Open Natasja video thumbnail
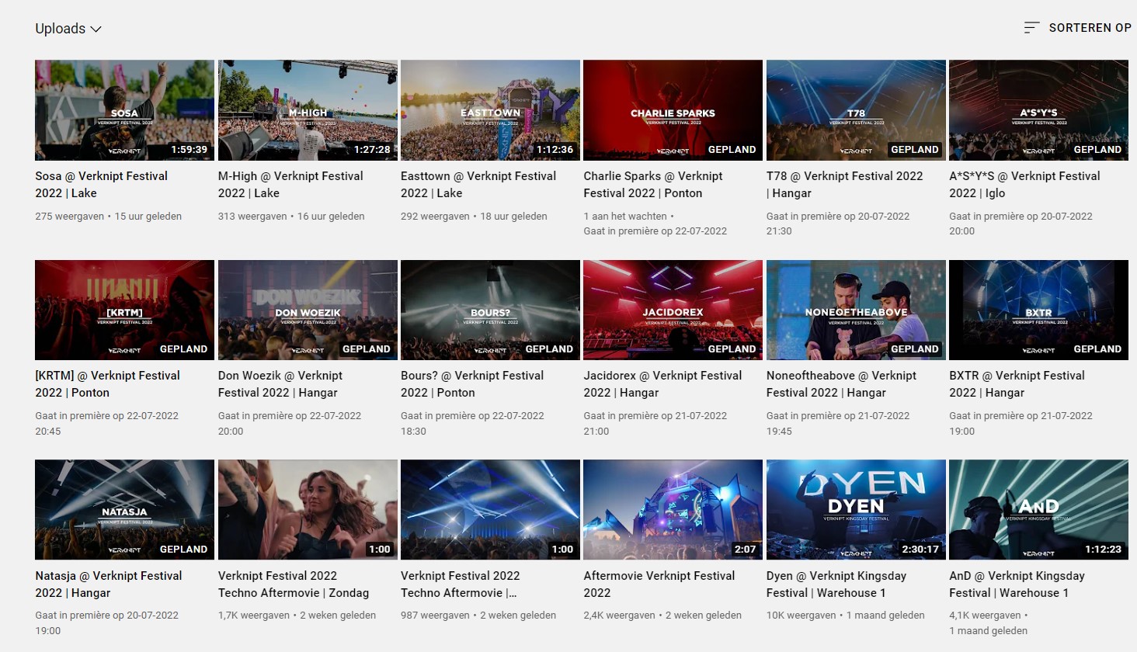This screenshot has height=652, width=1137. (x=124, y=509)
